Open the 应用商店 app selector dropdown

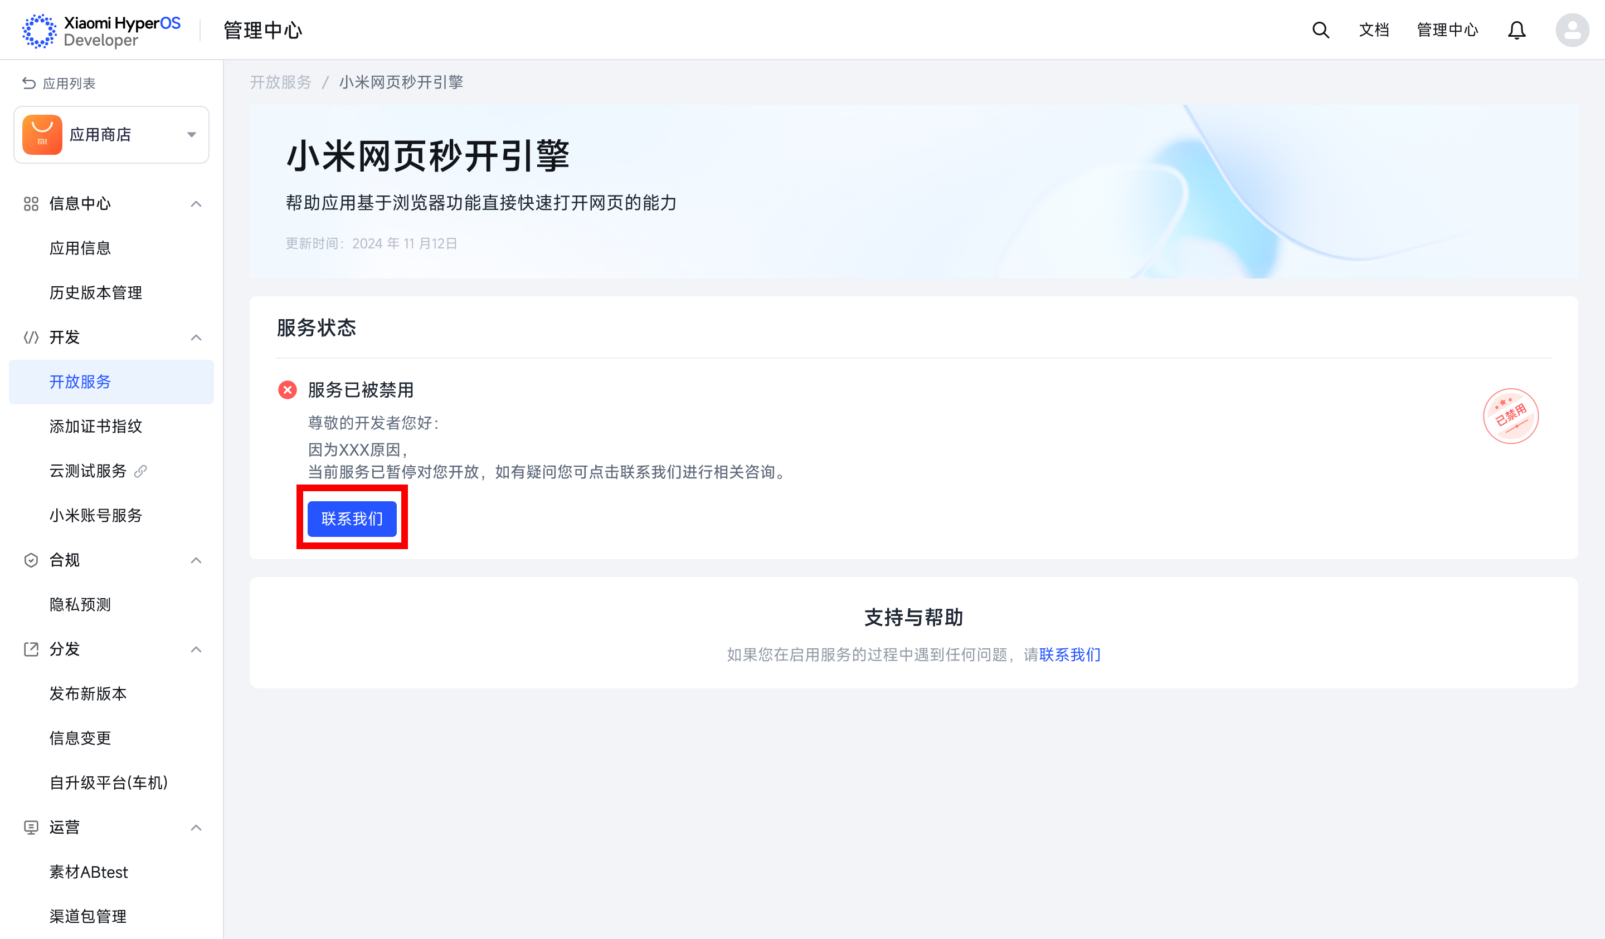coord(111,135)
